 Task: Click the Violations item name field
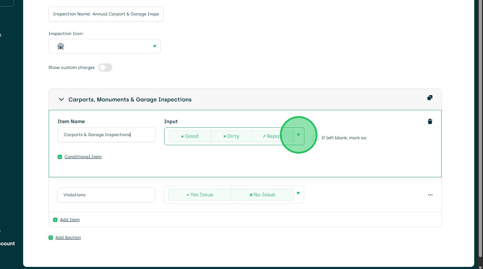point(106,195)
